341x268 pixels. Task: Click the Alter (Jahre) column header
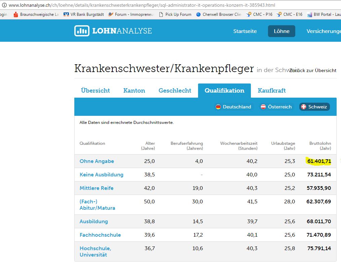click(x=148, y=146)
